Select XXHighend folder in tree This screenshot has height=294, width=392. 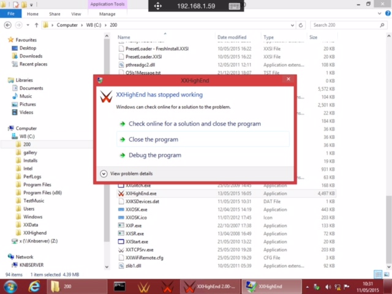pyautogui.click(x=35, y=233)
